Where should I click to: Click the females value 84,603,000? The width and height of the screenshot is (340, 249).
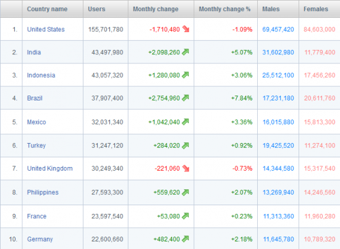[x=320, y=30]
